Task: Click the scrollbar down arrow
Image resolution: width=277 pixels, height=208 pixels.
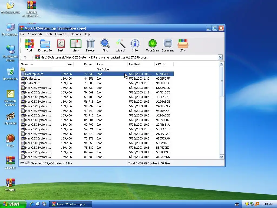Action: pyautogui.click(x=222, y=157)
